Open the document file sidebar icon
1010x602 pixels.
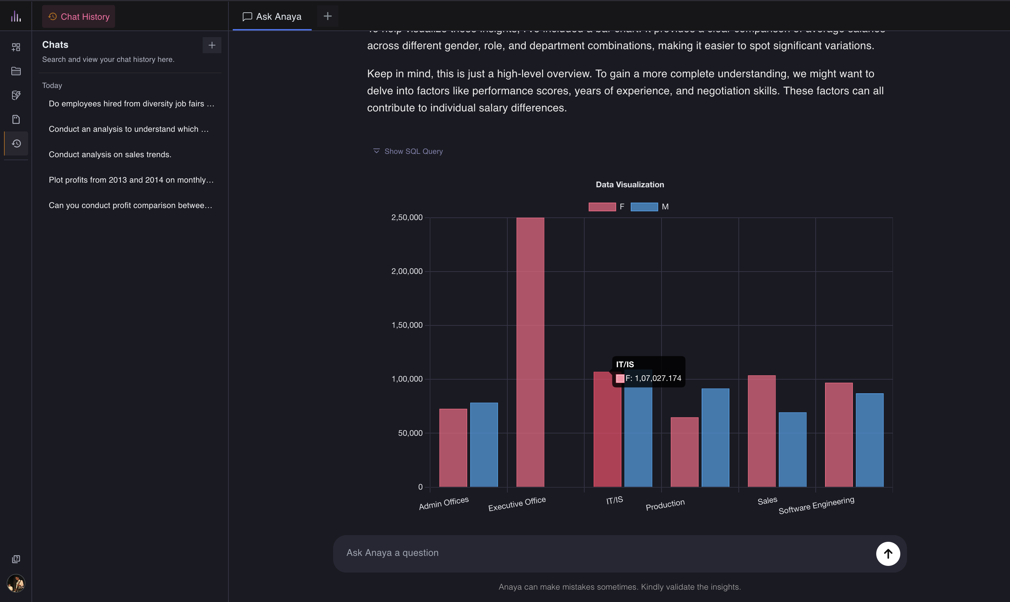point(16,119)
